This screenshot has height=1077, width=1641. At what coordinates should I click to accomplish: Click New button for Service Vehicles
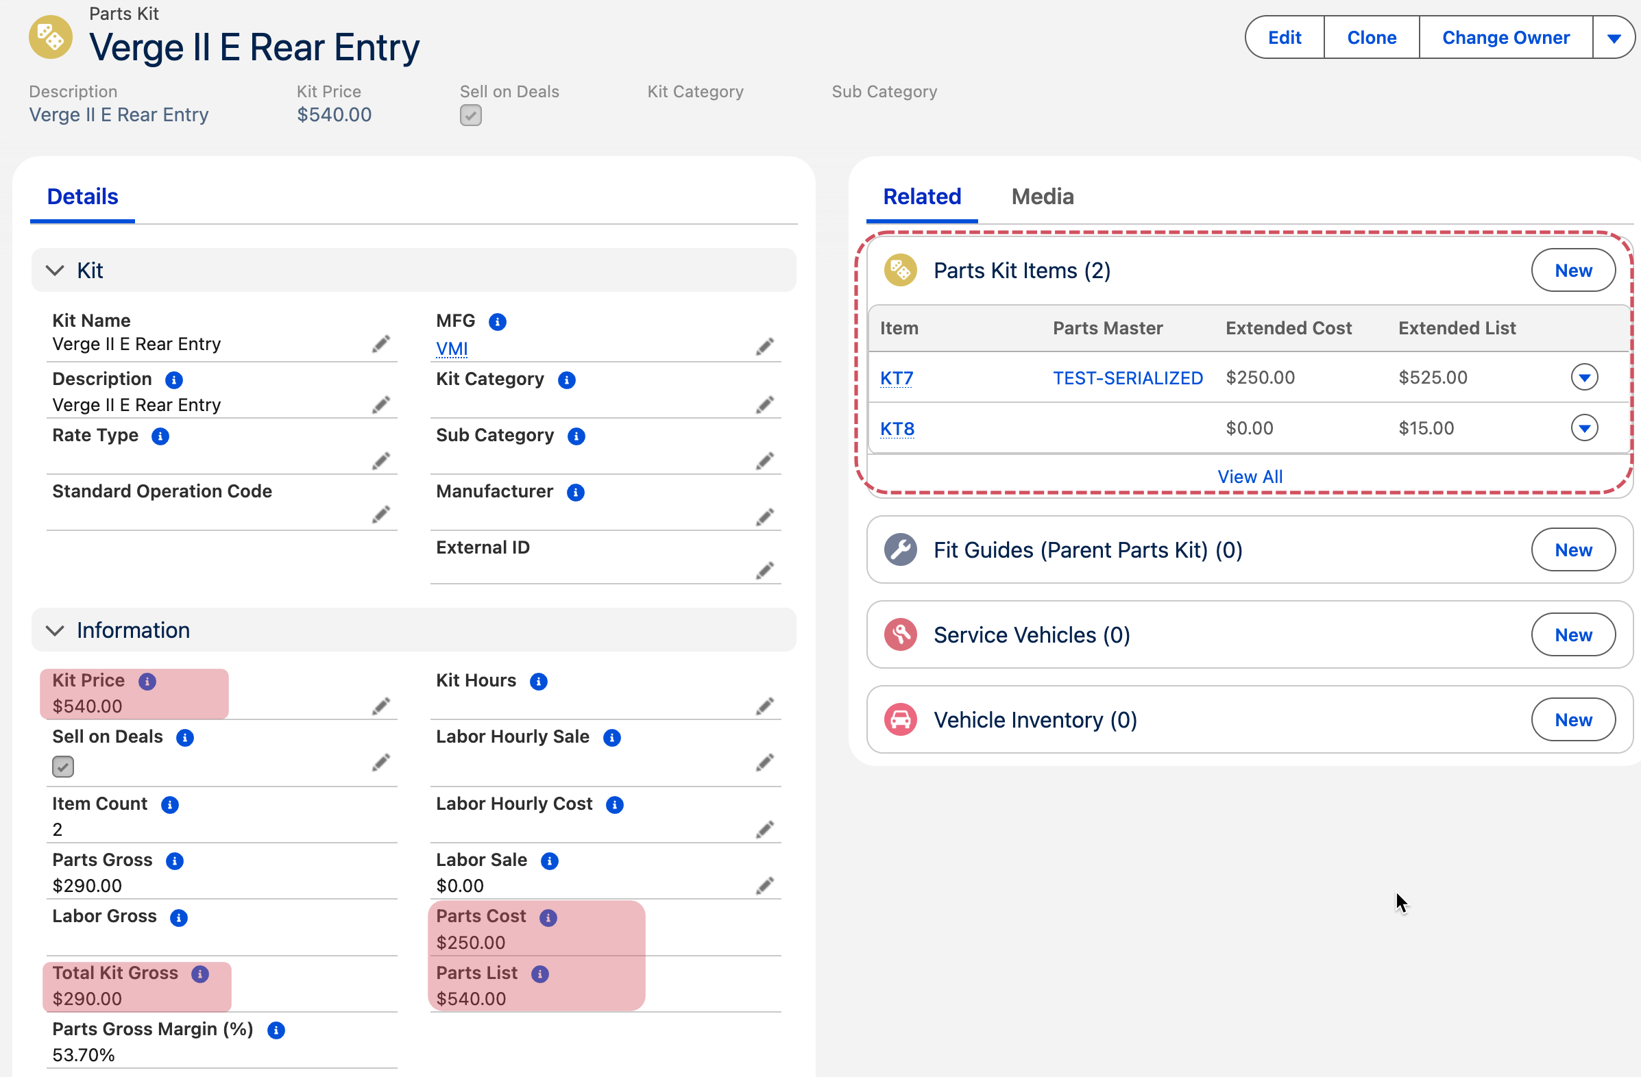1573,634
